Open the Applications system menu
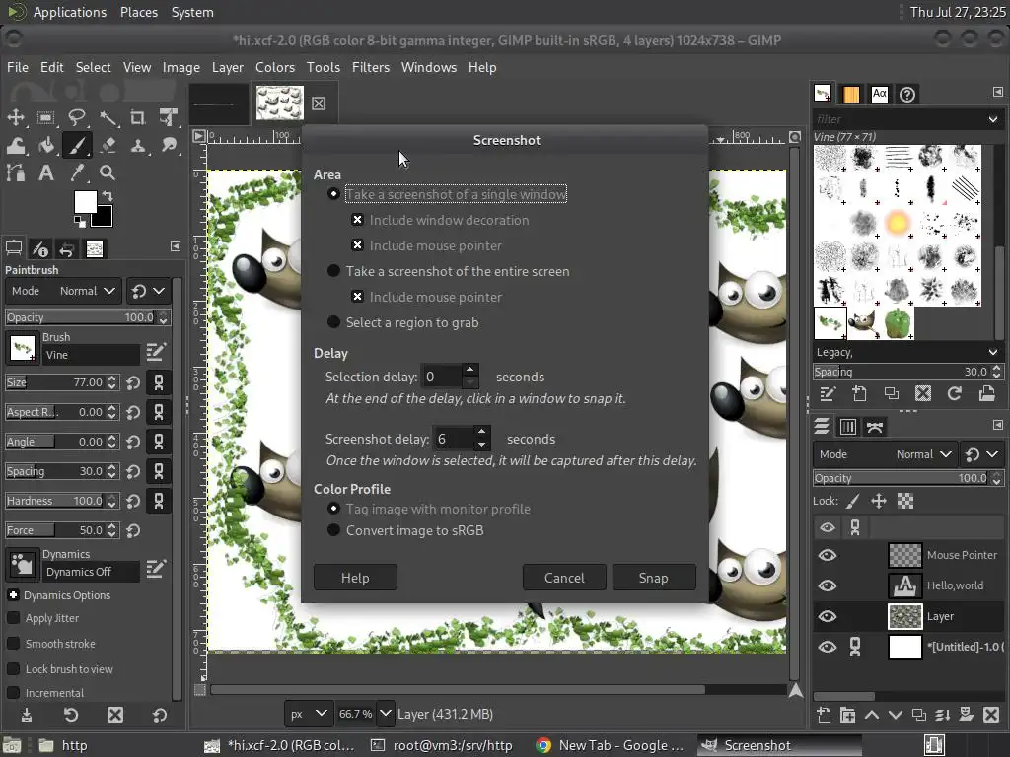 [x=70, y=12]
